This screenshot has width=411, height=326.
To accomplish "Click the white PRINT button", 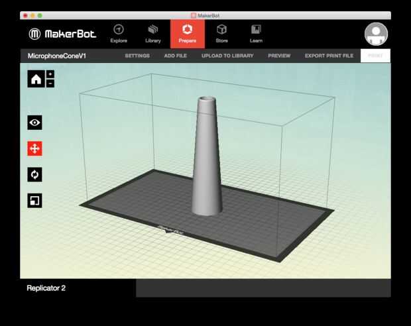I will 375,56.
